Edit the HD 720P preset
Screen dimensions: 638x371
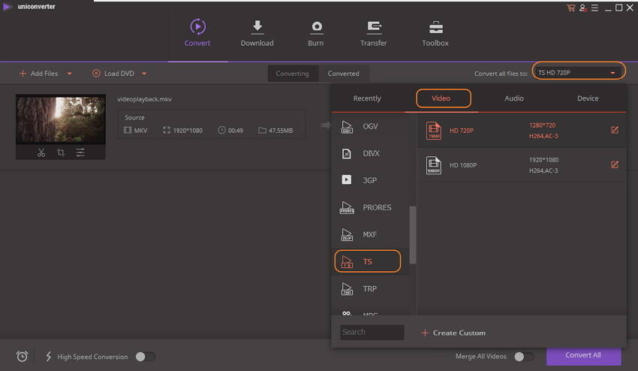coord(615,130)
